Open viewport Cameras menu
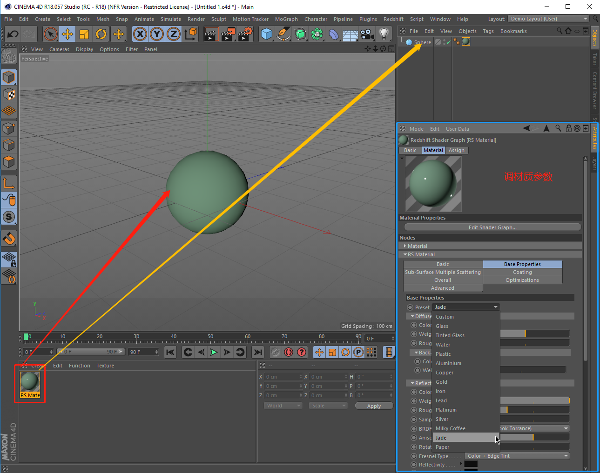Screen dimensions: 600x473 point(59,49)
